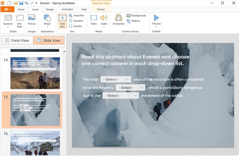Open the Select drop-down after Khumbu
The image size is (239, 156).
coord(131,87)
